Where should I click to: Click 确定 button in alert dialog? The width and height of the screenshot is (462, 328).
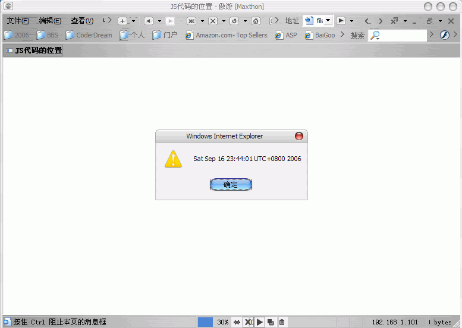[231, 184]
